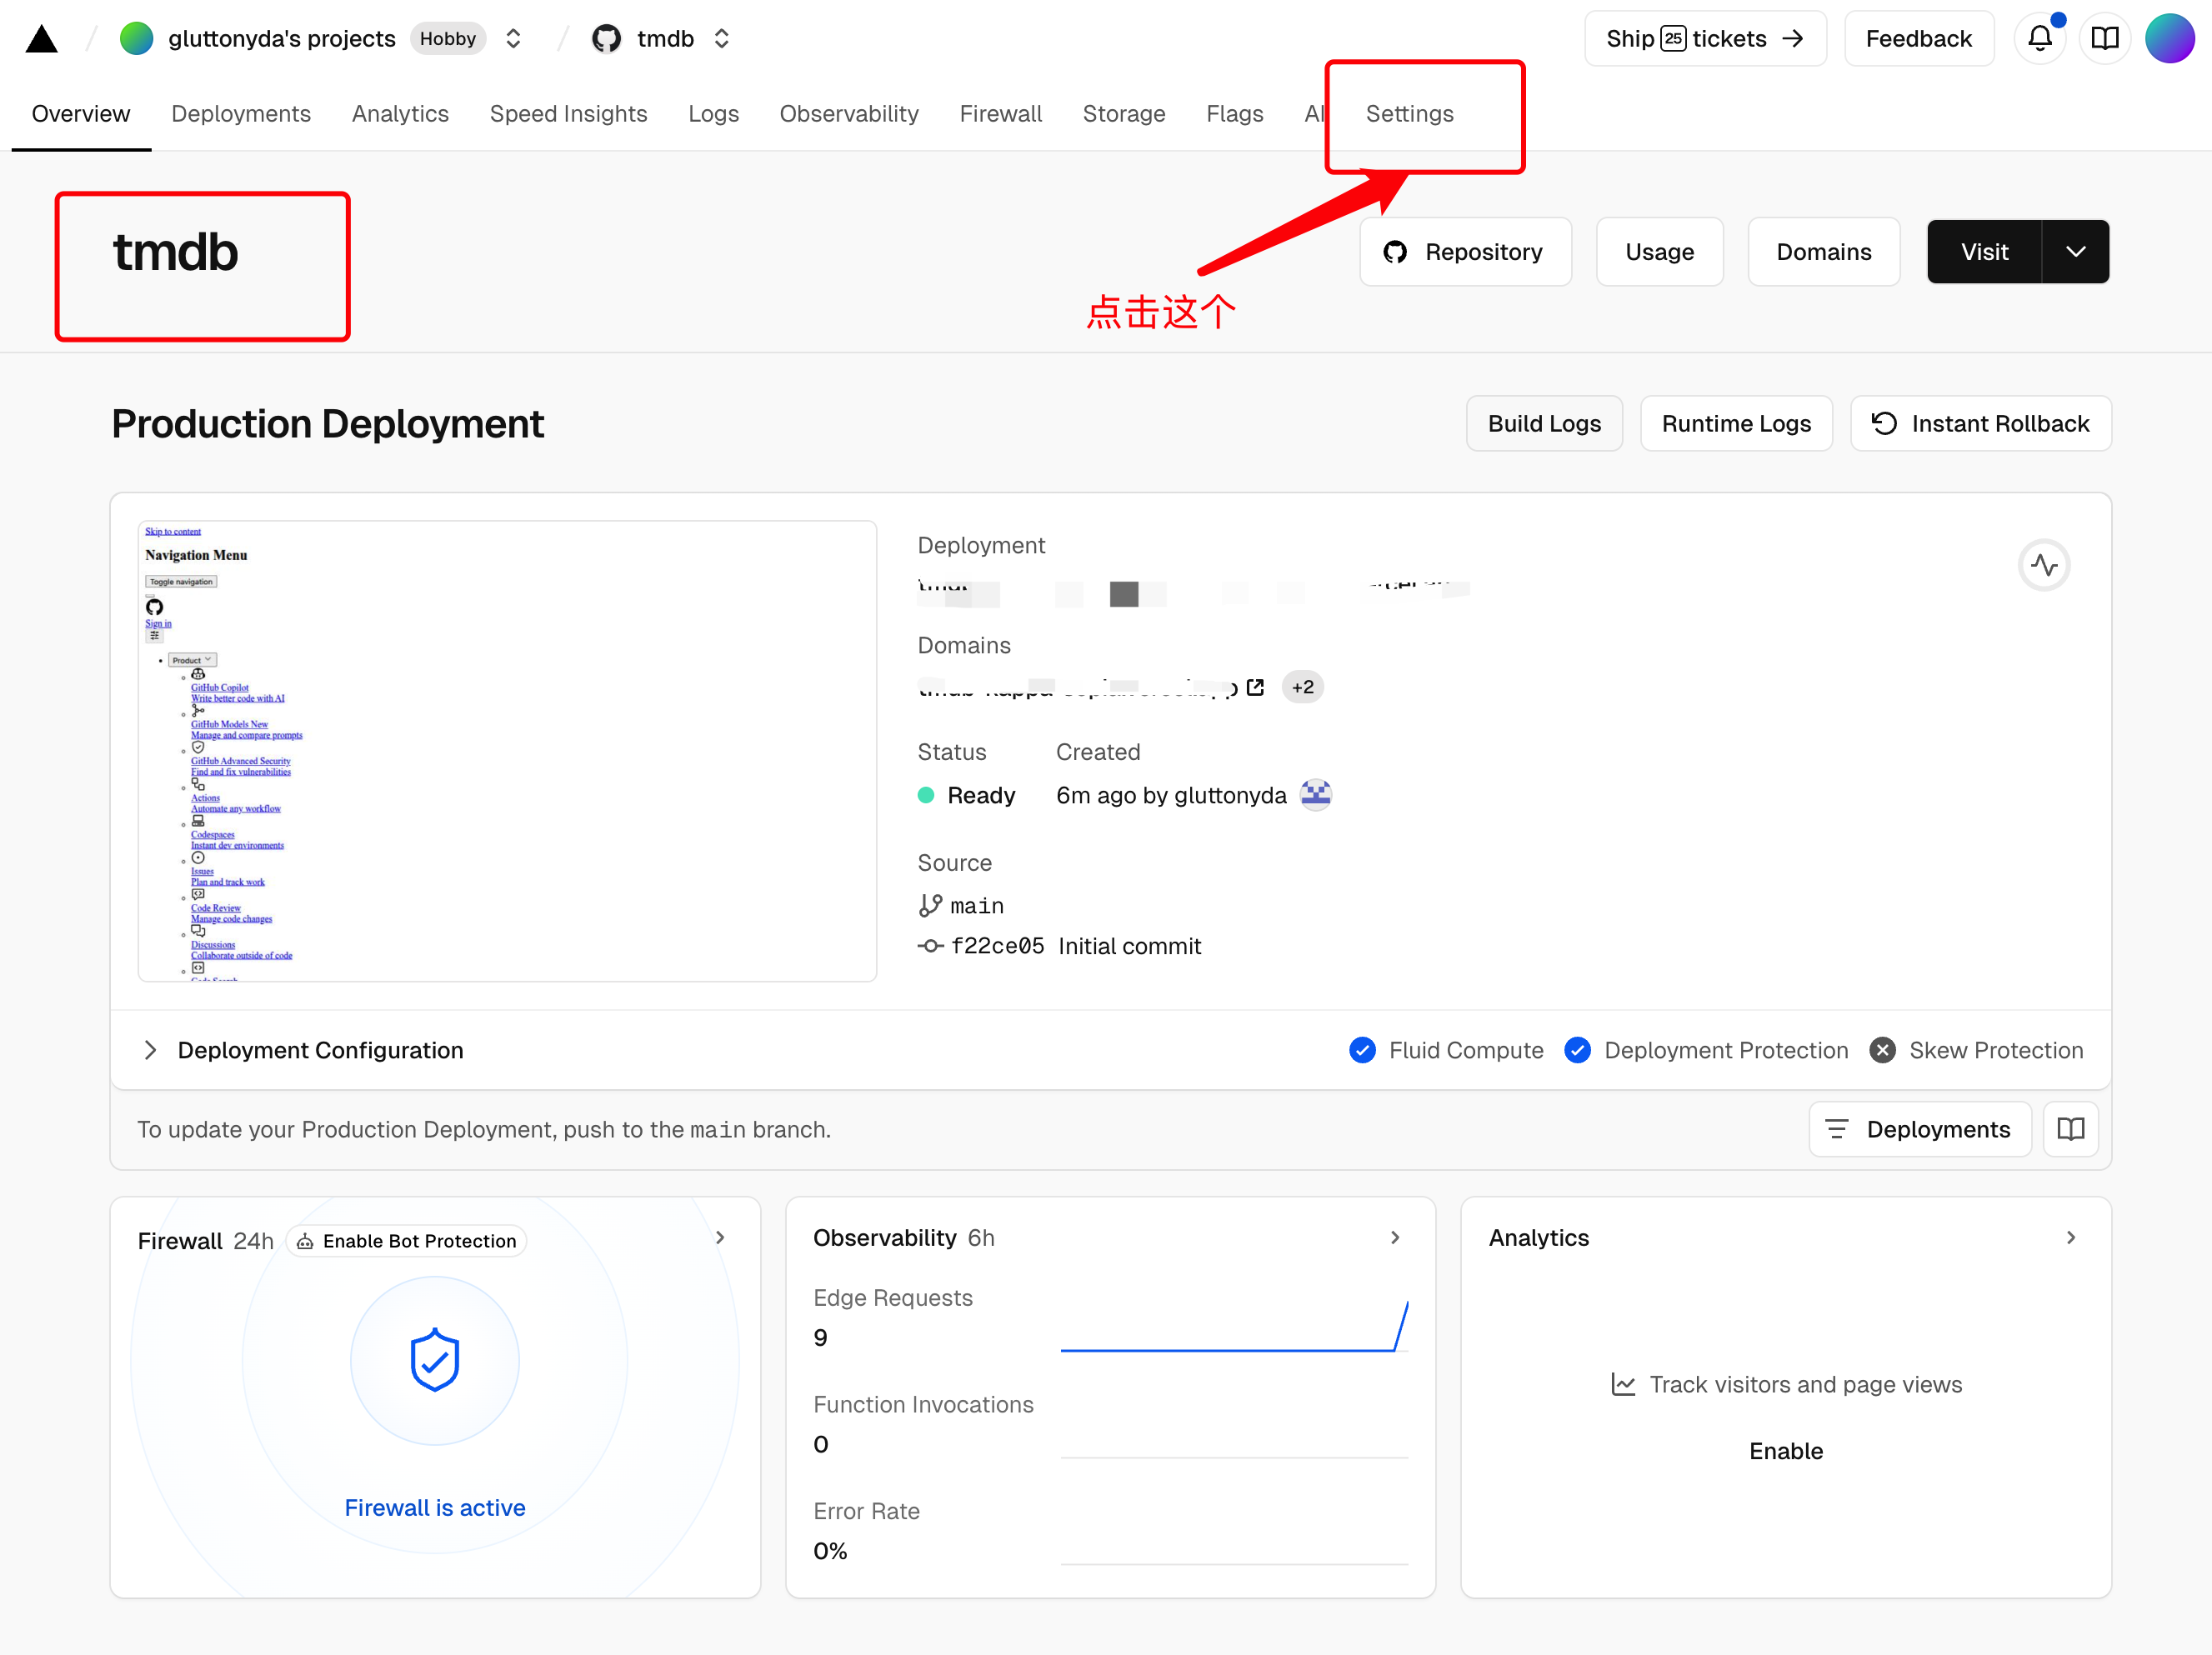The width and height of the screenshot is (2212, 1655).
Task: Open the Usage button
Action: click(x=1659, y=252)
